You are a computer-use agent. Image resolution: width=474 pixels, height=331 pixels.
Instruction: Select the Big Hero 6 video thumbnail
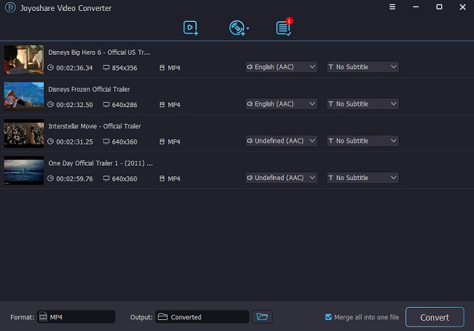[24, 60]
